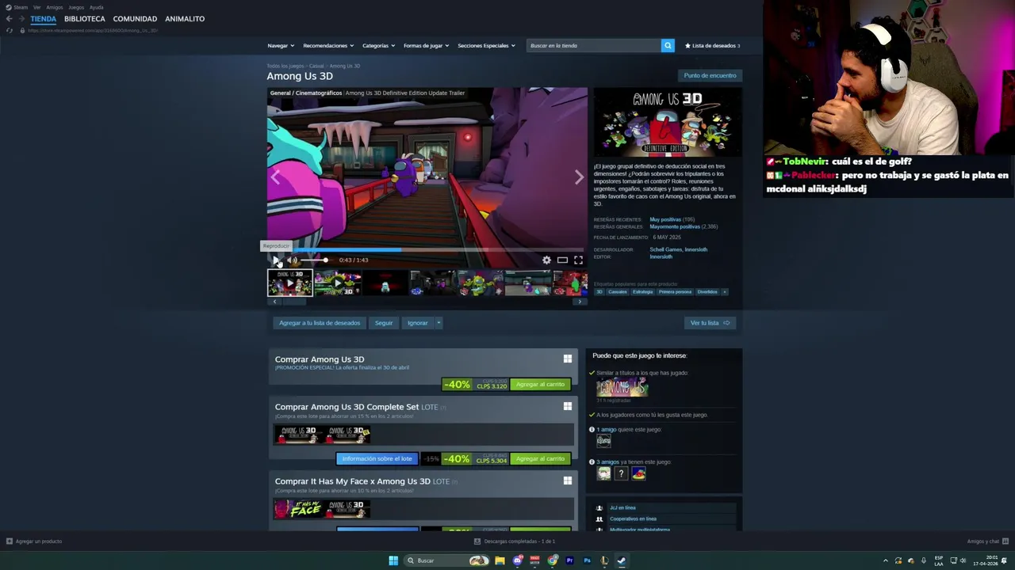Screen dimensions: 1015x570
Task: Open trailer settings gear icon
Action: (x=546, y=260)
